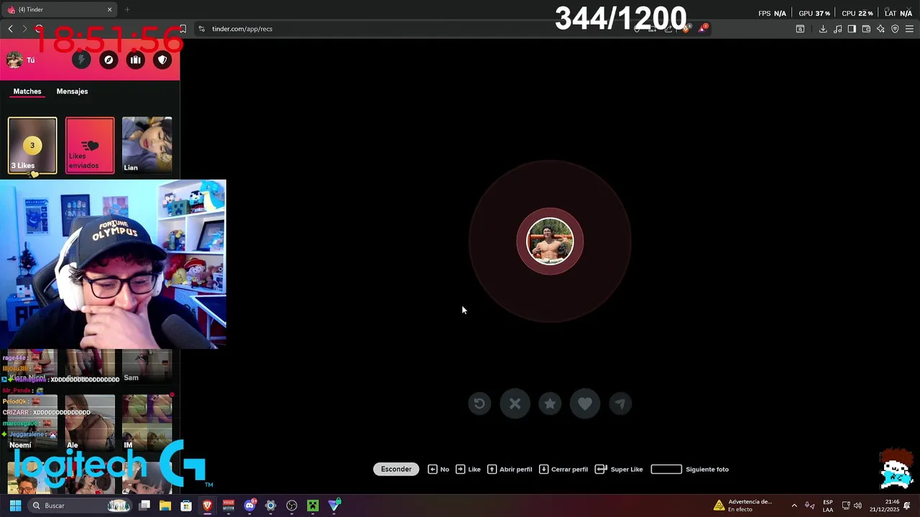The width and height of the screenshot is (920, 517).
Task: Open a new browser tab
Action: tap(127, 9)
